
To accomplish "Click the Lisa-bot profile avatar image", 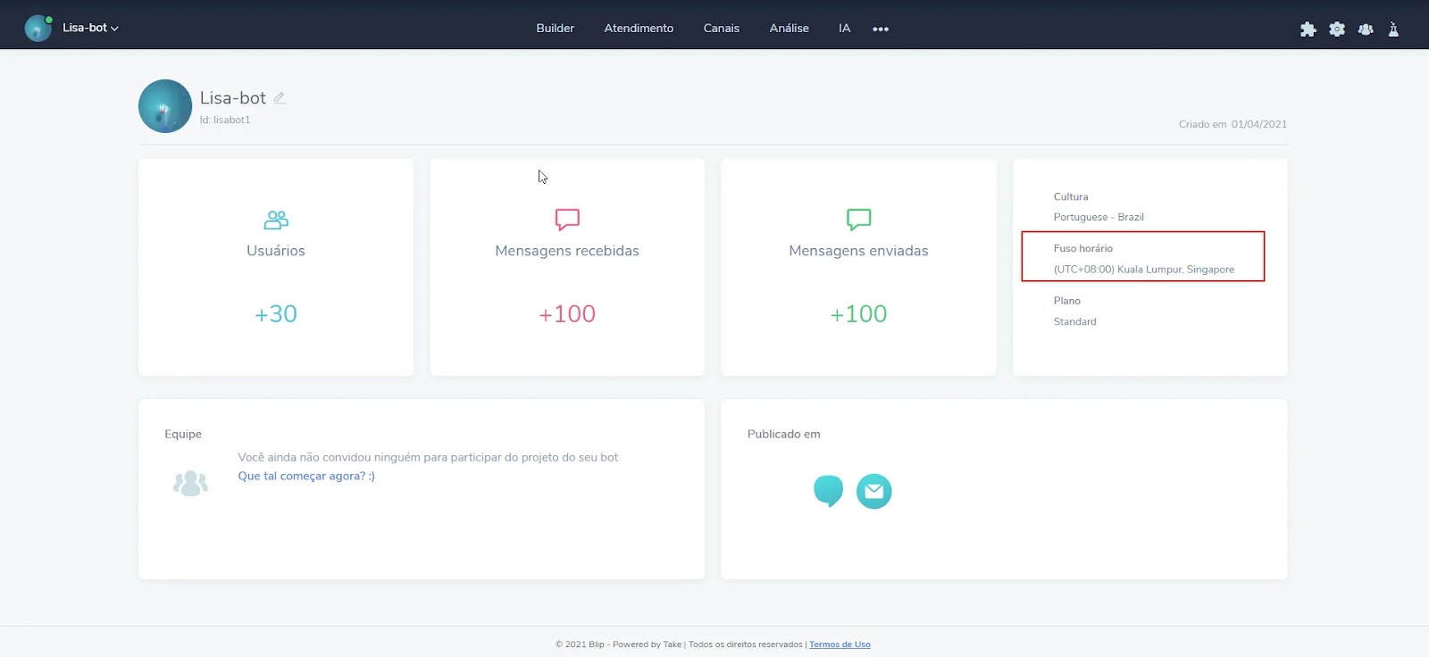I will 165,106.
